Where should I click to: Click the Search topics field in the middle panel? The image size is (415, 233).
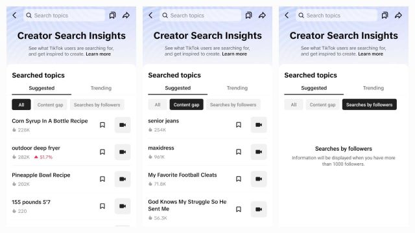pos(200,16)
